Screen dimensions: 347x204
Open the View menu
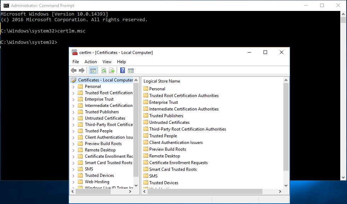[x=107, y=62]
